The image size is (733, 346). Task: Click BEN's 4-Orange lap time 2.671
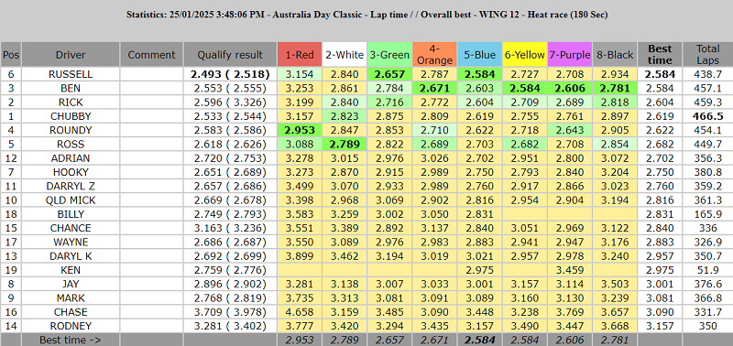click(434, 88)
